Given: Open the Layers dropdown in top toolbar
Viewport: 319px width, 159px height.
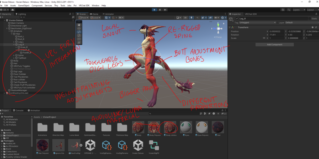Looking at the screenshot, I should pyautogui.click(x=299, y=10).
